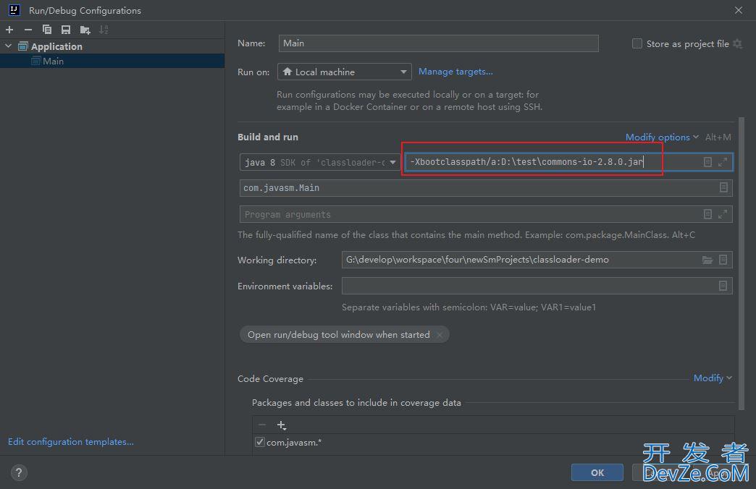Click the Name field containing Main
This screenshot has height=489, width=756.
point(438,43)
